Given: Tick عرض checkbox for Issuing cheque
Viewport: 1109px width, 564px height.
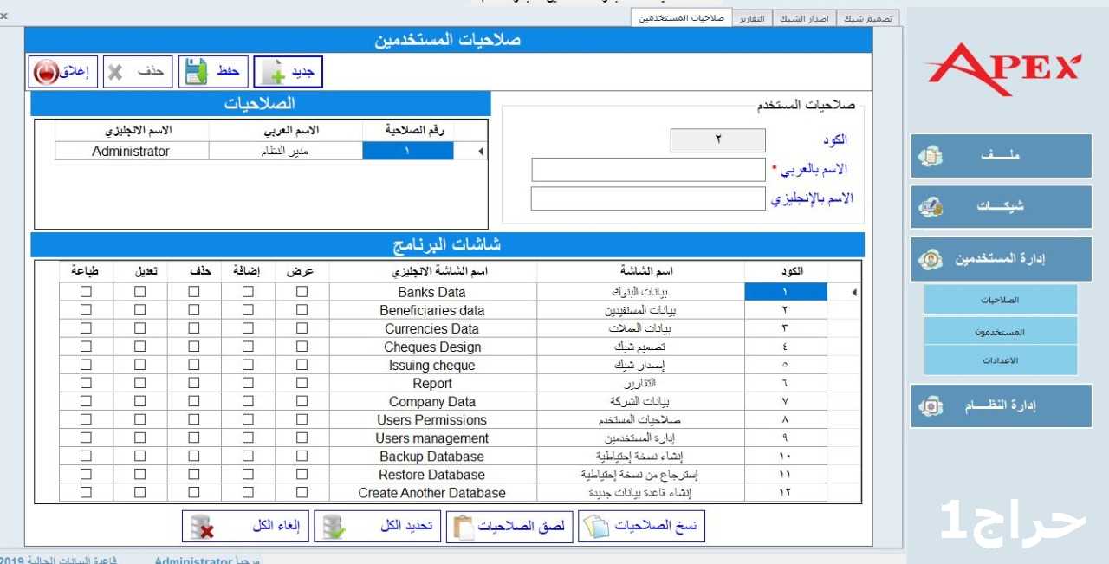Looking at the screenshot, I should (302, 365).
